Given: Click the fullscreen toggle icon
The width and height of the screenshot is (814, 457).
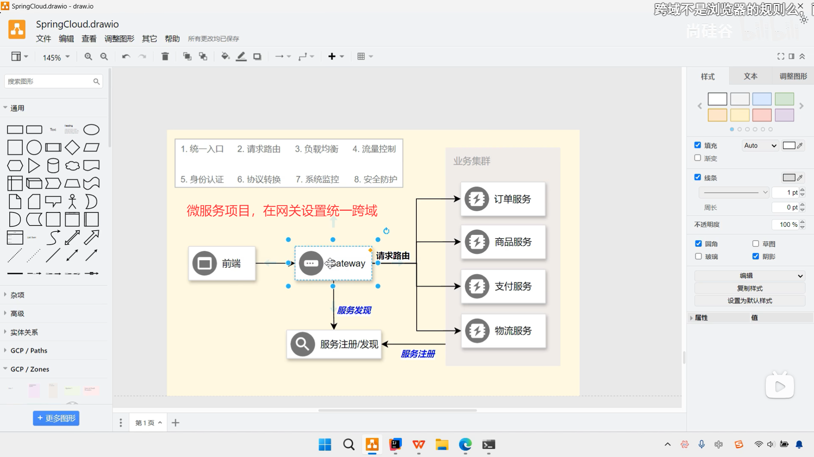Looking at the screenshot, I should point(781,56).
